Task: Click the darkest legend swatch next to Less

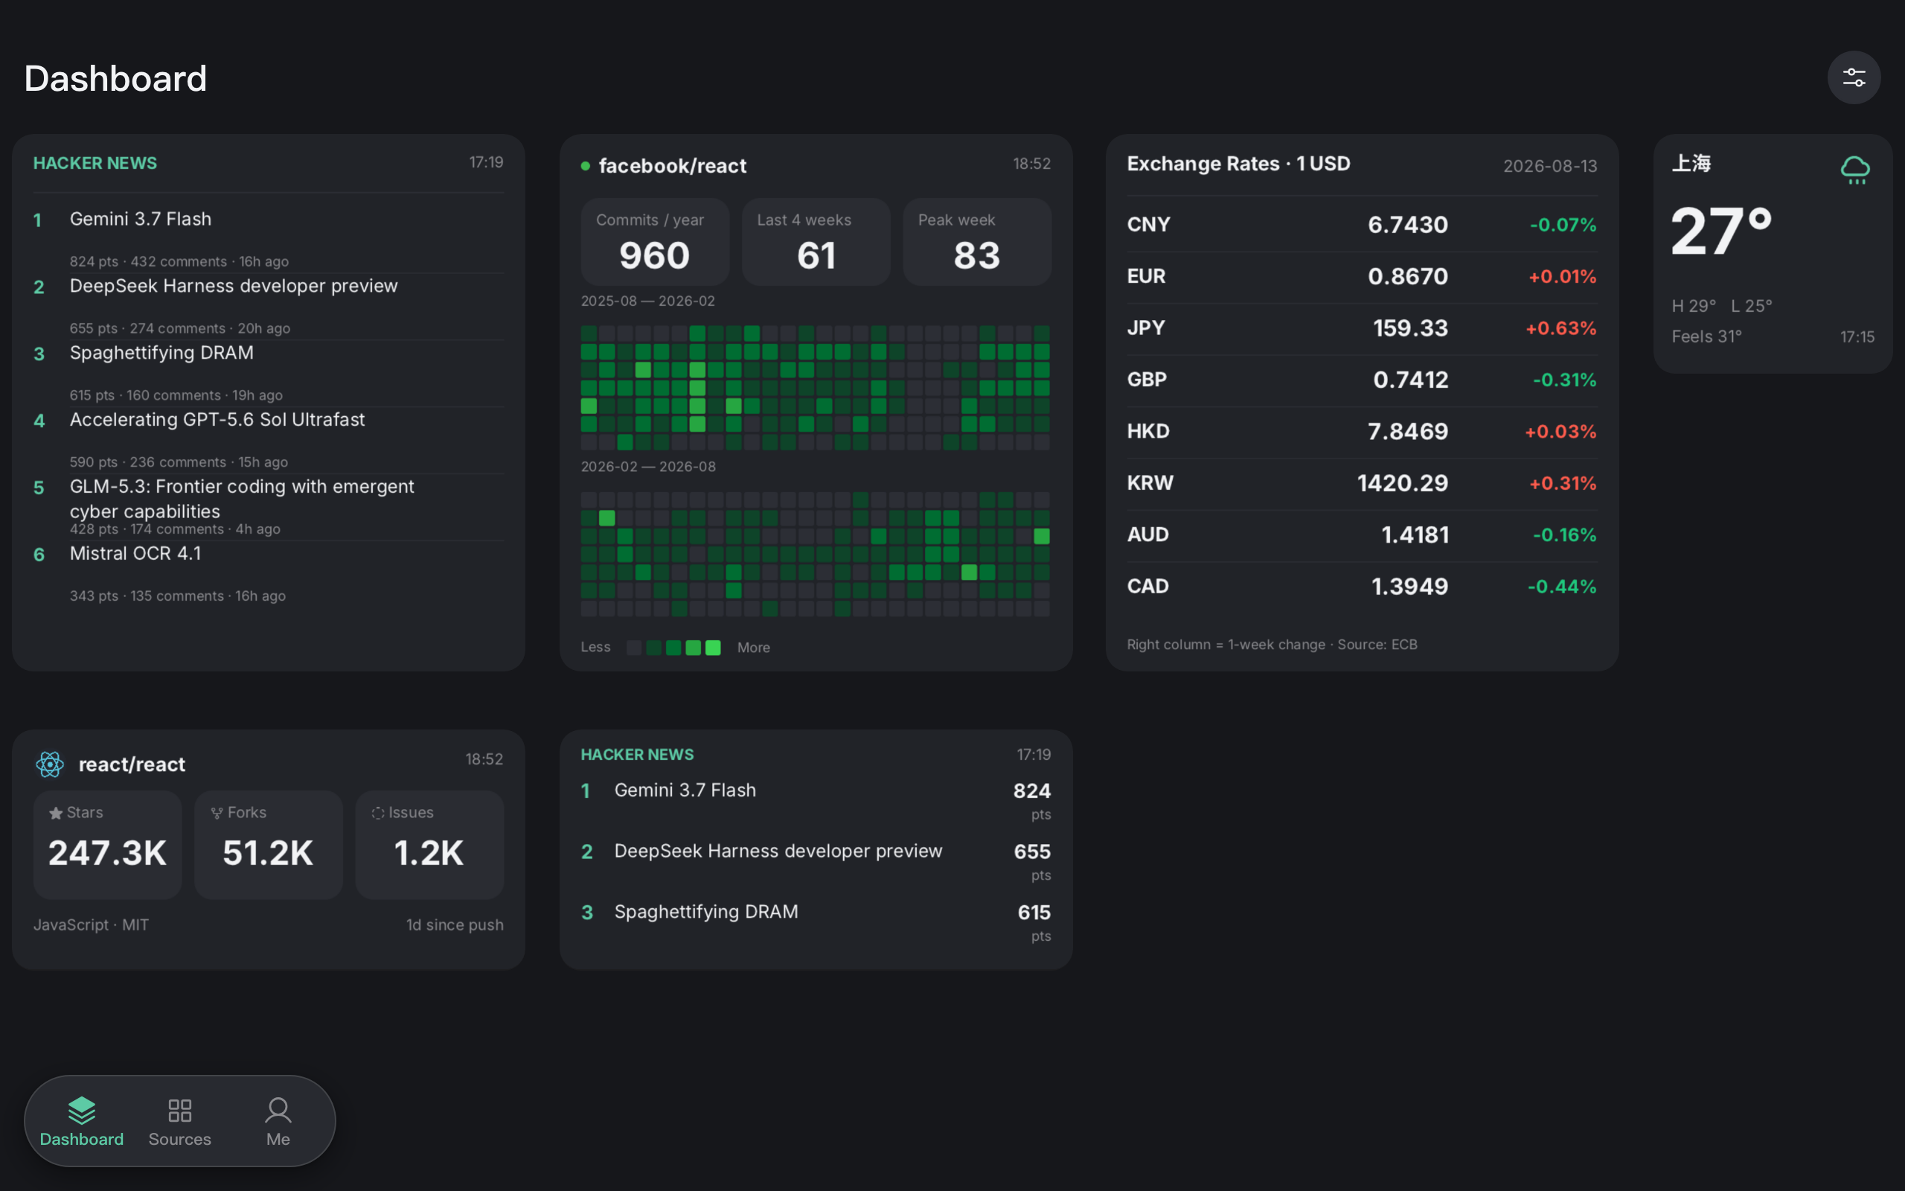Action: coord(634,648)
